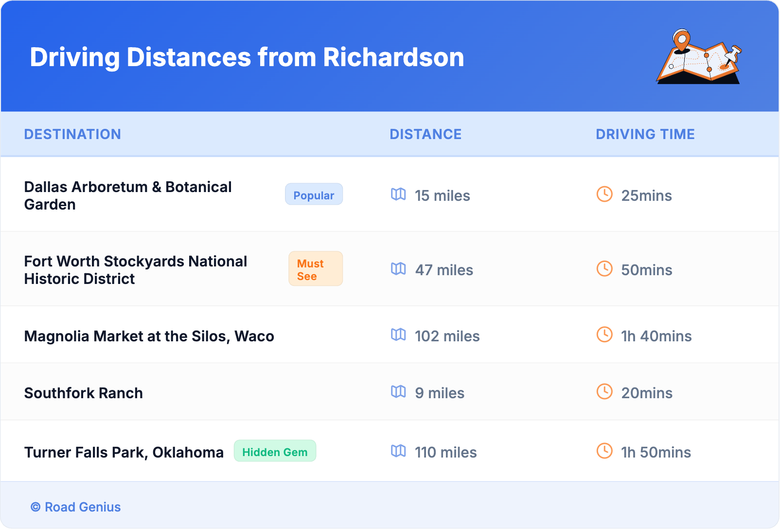Click the Hidden Gem badge
The height and width of the screenshot is (529, 780).
(275, 451)
